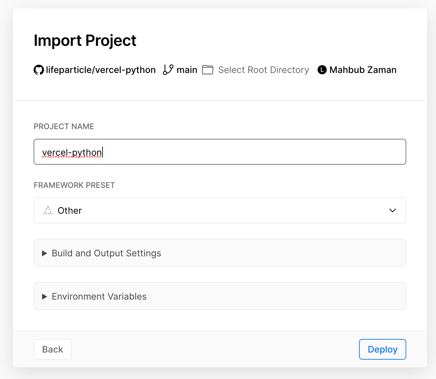Open the lifeparticle/vercel-python repository link
This screenshot has height=379, width=436.
click(101, 70)
